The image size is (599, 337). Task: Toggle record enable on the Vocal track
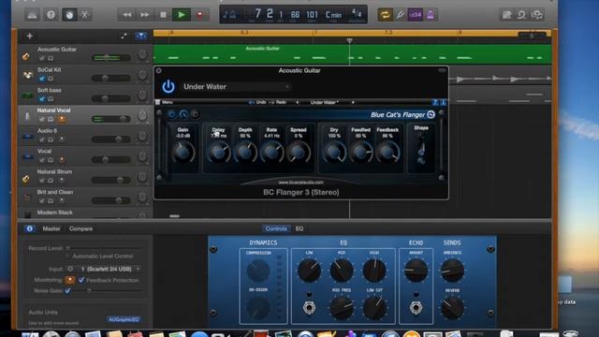pyautogui.click(x=62, y=160)
